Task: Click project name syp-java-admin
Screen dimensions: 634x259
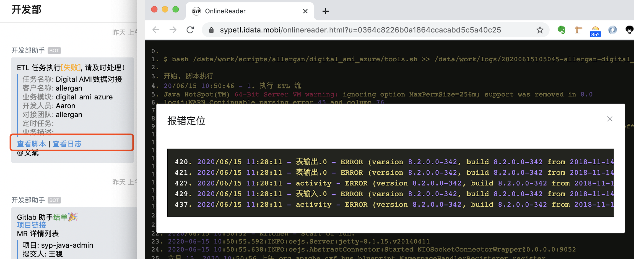Action: [67, 245]
